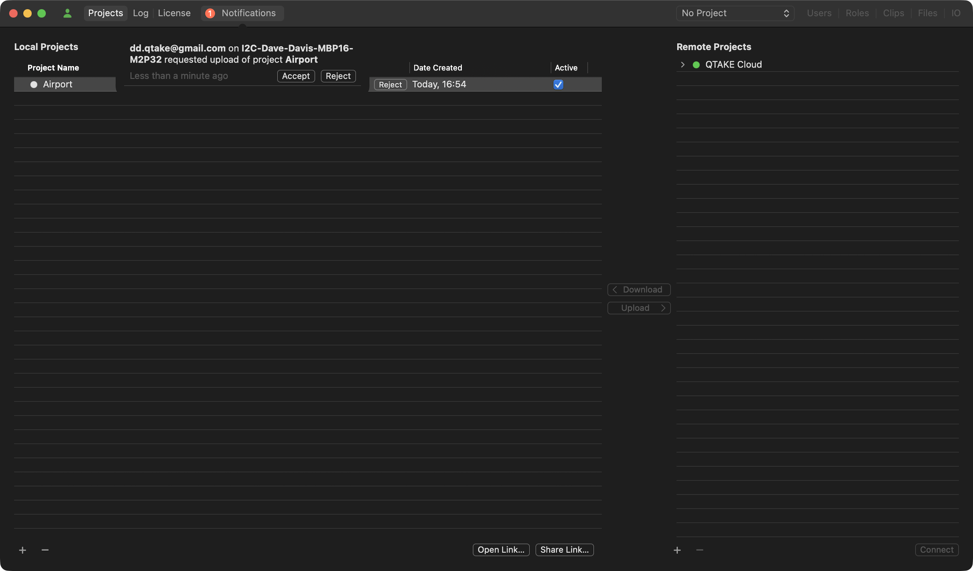Accept the Airport upload request
This screenshot has height=571, width=973.
pyautogui.click(x=296, y=76)
